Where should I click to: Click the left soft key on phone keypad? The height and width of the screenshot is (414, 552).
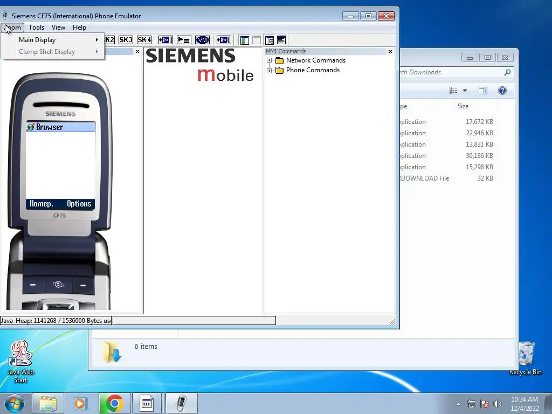click(33, 285)
